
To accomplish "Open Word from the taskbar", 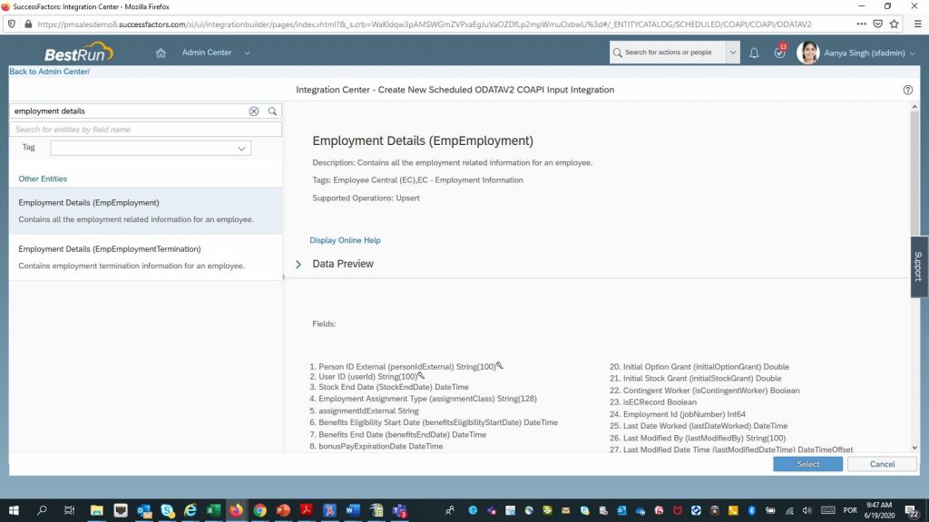I will (x=353, y=510).
